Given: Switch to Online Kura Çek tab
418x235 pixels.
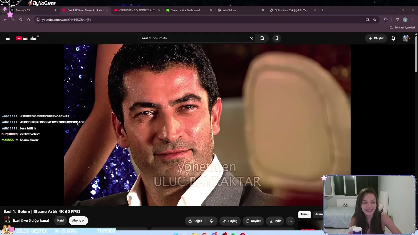Looking at the screenshot, I should (x=293, y=10).
